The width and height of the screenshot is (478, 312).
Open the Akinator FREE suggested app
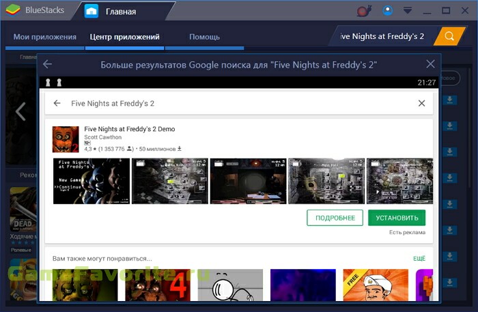pos(376,285)
